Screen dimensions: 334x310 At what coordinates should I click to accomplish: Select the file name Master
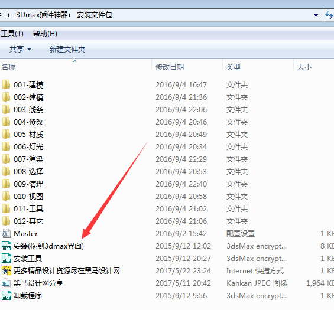pos(26,234)
